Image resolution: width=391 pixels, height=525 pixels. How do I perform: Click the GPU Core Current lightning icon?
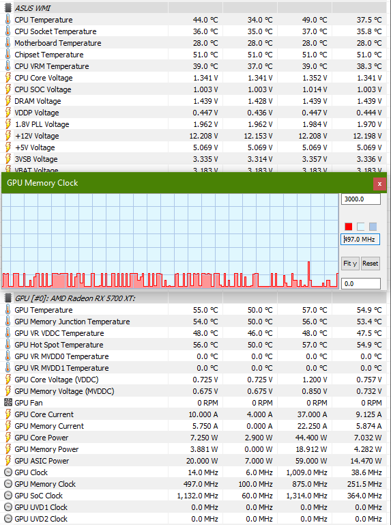coord(8,414)
